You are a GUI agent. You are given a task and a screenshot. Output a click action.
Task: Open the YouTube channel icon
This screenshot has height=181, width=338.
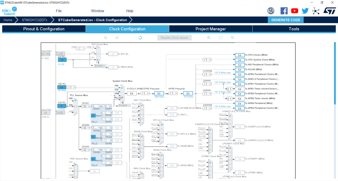294,11
